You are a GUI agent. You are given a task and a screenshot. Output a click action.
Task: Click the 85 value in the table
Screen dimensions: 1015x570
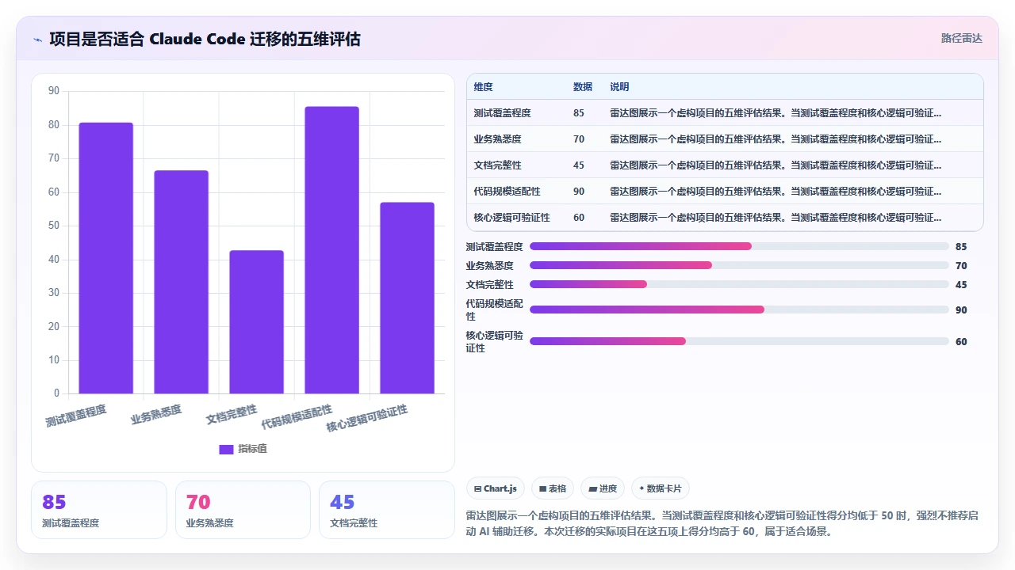click(x=579, y=113)
